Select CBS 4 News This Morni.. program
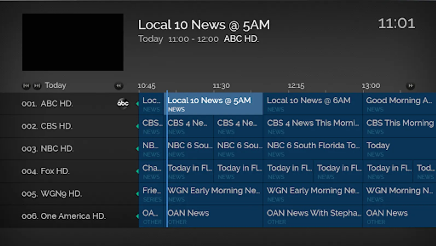This screenshot has width=436, height=246. pos(313,126)
